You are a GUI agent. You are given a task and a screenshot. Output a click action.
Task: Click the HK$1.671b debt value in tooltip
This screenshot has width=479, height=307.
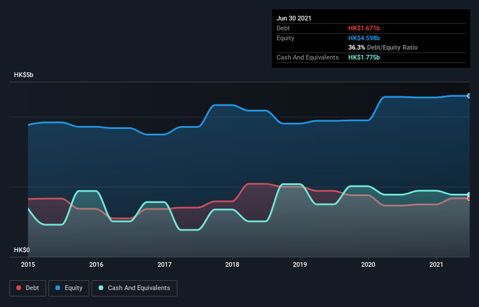[x=364, y=29]
